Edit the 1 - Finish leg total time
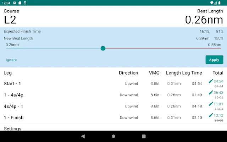The width and height of the screenshot is (227, 142). pyautogui.click(x=211, y=115)
